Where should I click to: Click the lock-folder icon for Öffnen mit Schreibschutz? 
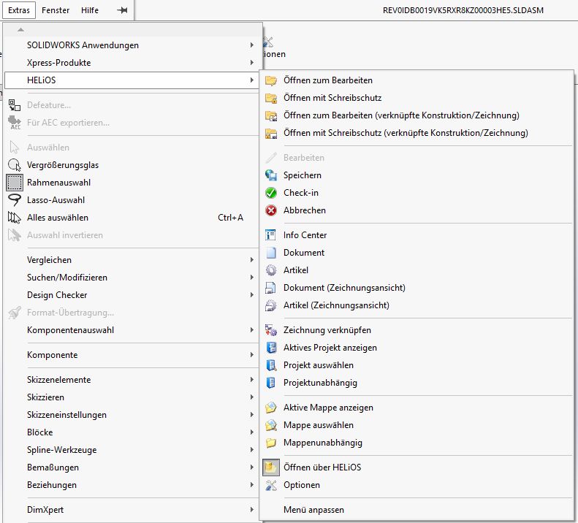point(271,98)
